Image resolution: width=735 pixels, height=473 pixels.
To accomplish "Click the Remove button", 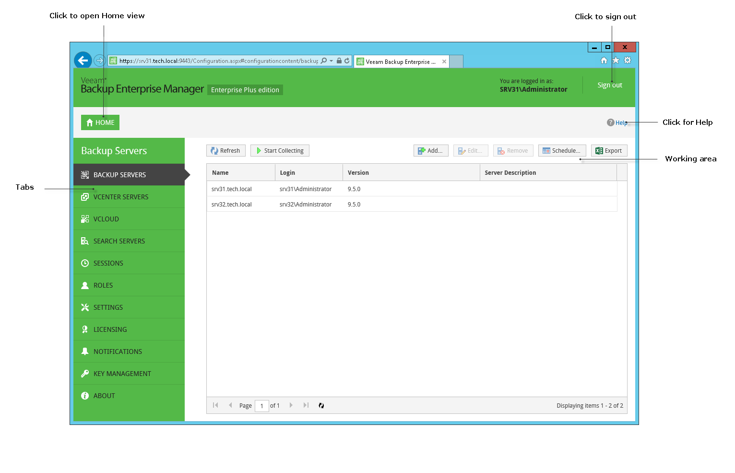I will 513,151.
